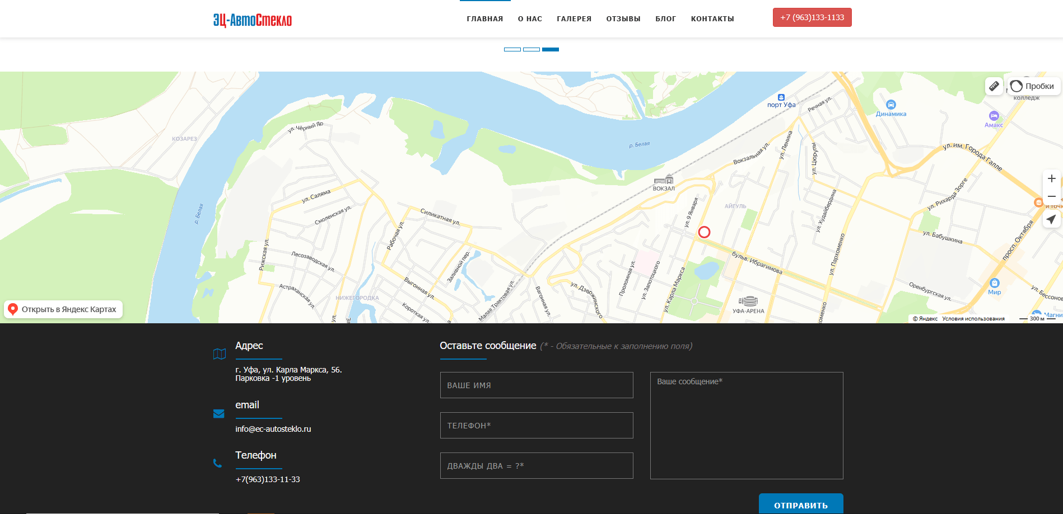Image resolution: width=1063 pixels, height=514 pixels.
Task: Click the +7(963)133-11-33 footer phone number
Action: tap(268, 479)
